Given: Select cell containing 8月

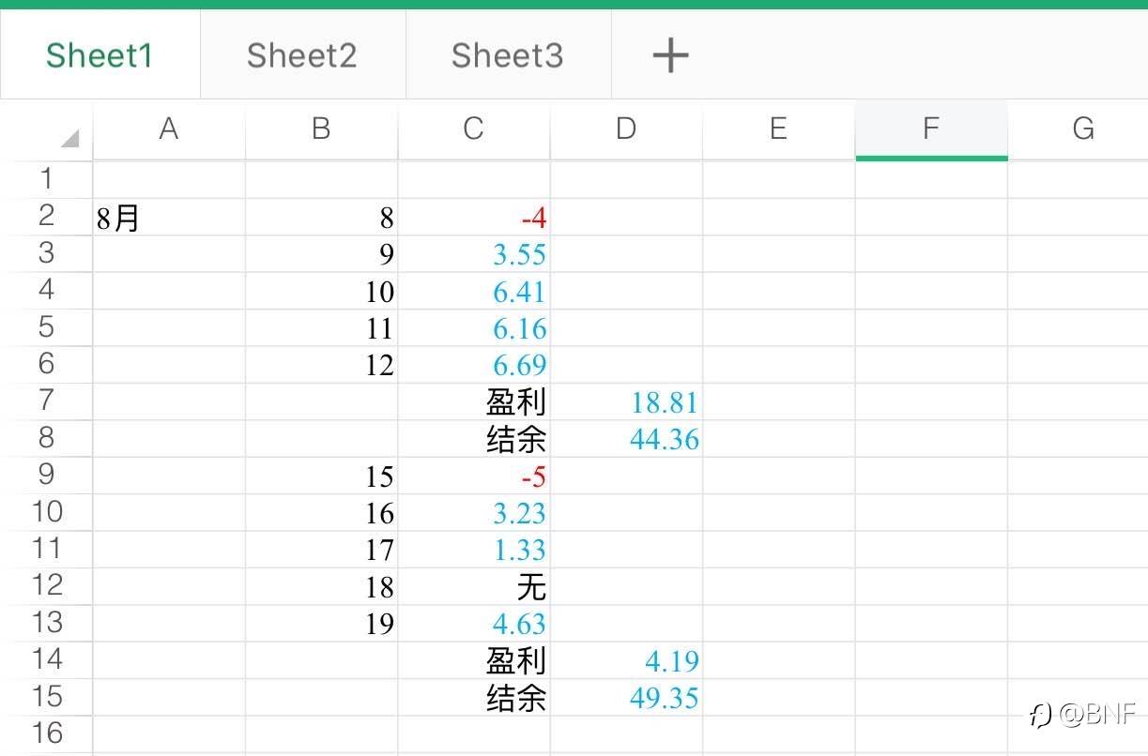Looking at the screenshot, I should click(x=169, y=219).
